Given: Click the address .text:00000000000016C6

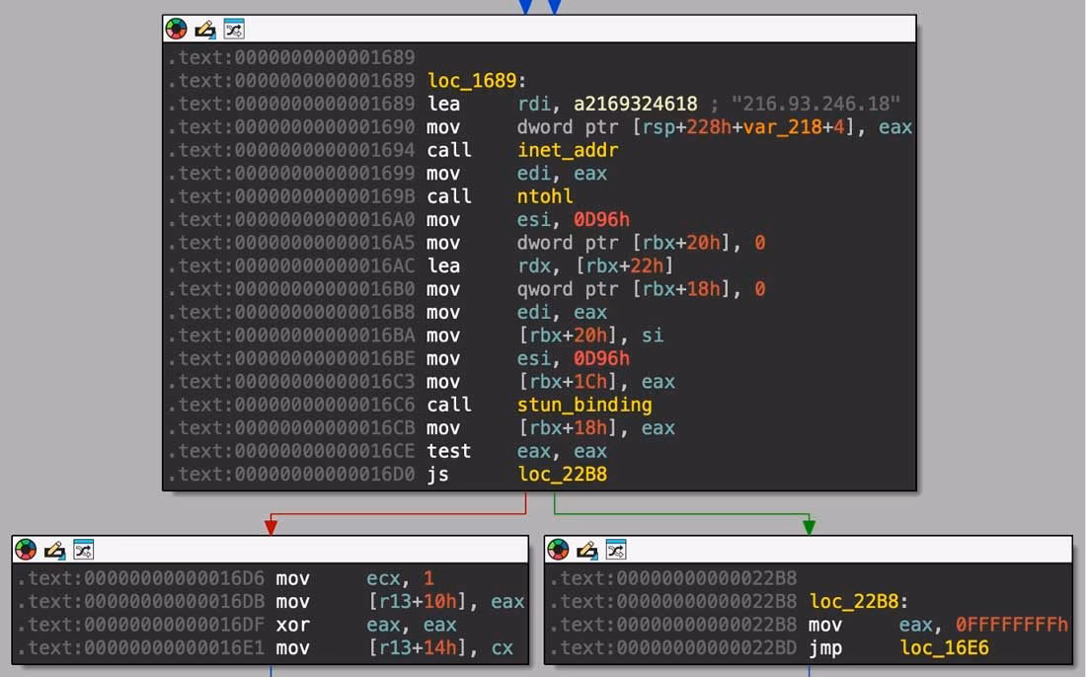Looking at the screenshot, I should point(291,405).
